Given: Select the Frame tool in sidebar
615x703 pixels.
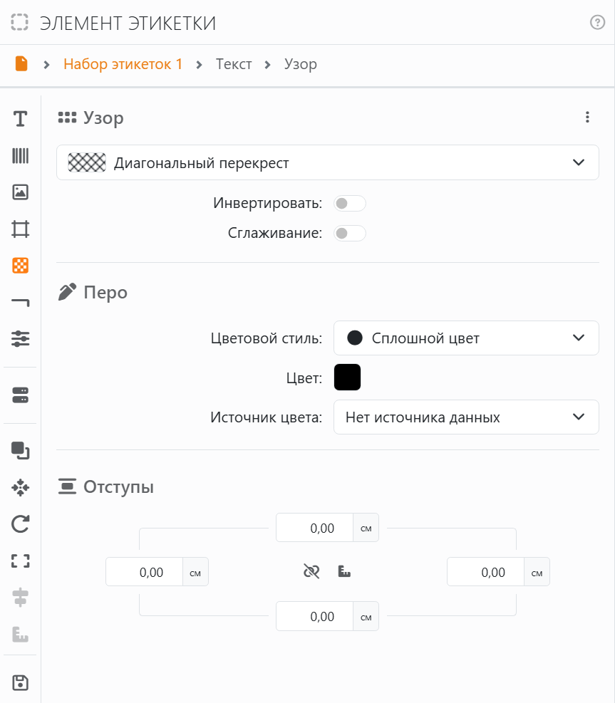Looking at the screenshot, I should pyautogui.click(x=20, y=229).
